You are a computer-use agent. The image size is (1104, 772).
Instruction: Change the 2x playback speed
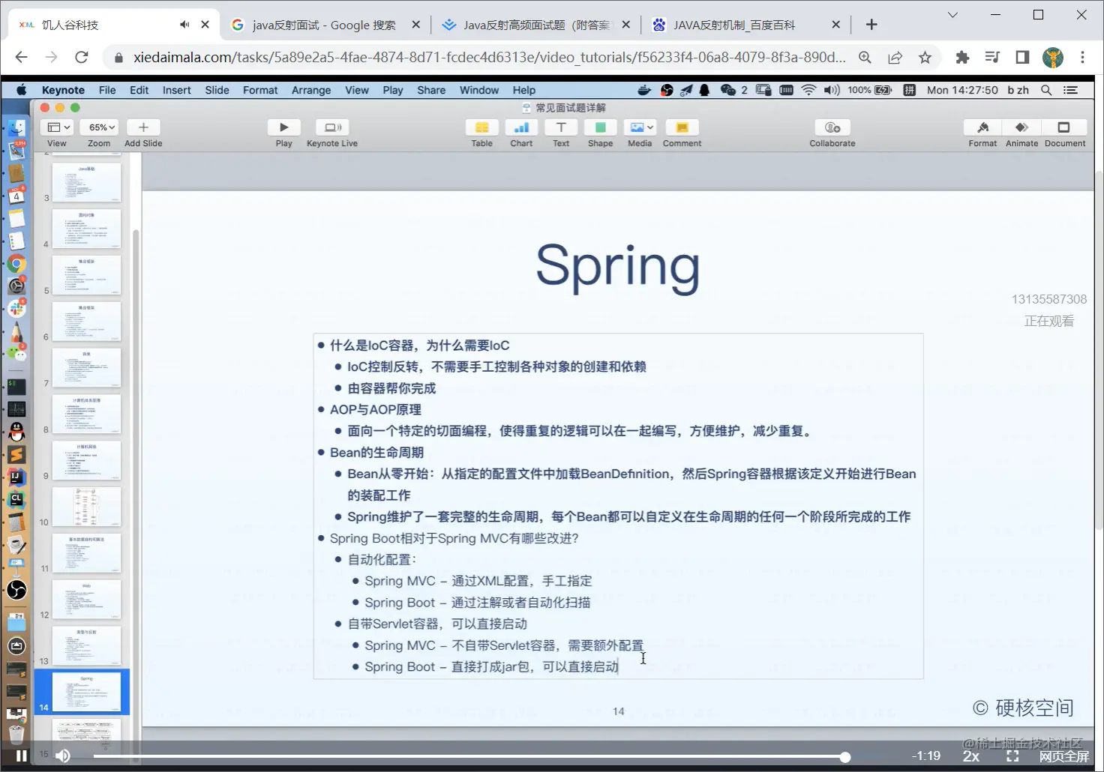(x=971, y=756)
